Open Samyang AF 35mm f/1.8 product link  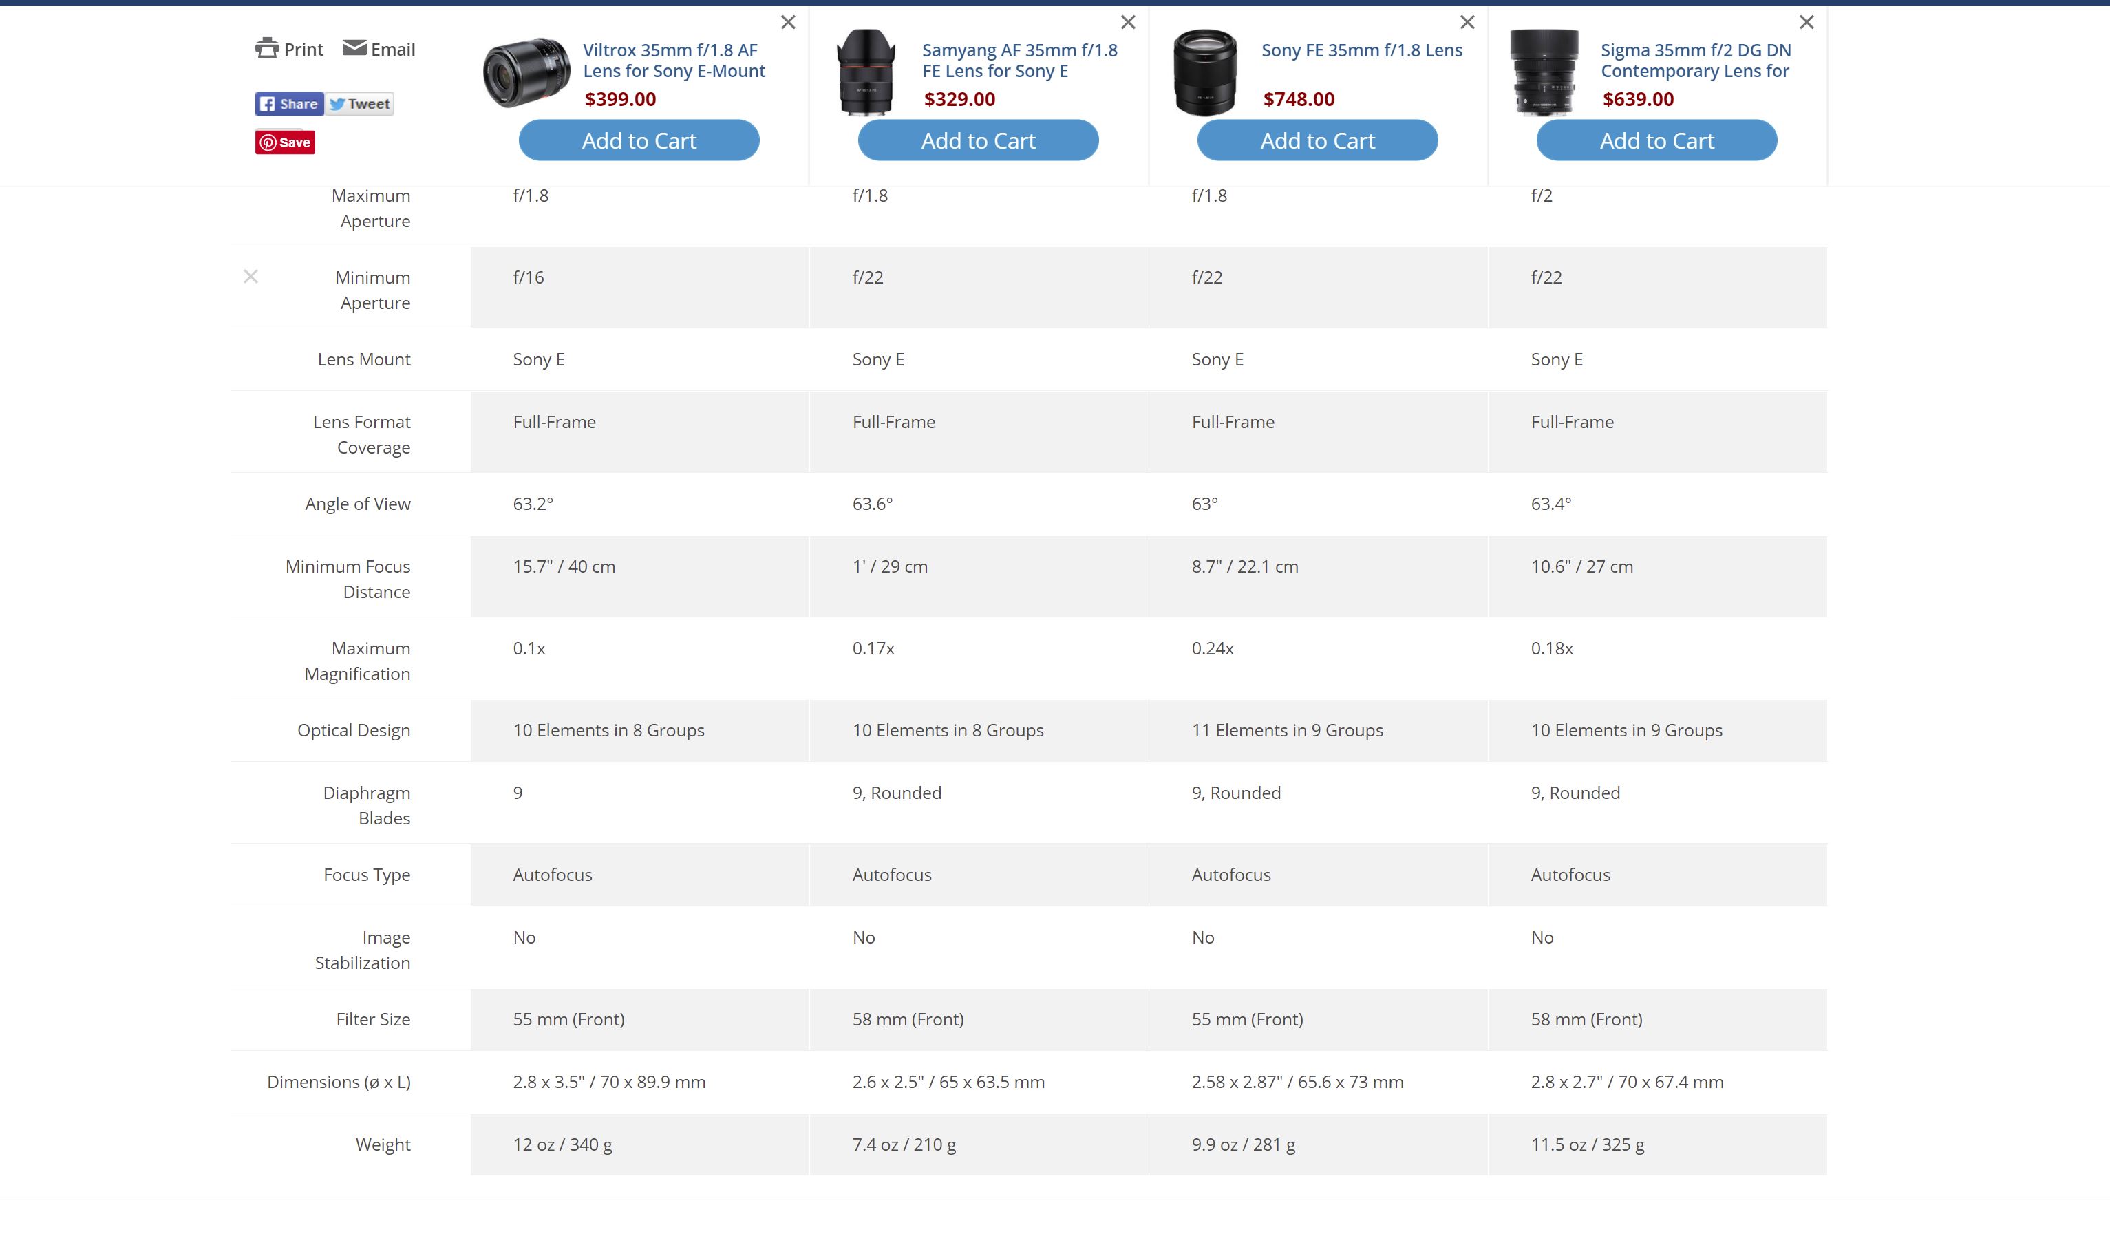(x=1019, y=61)
